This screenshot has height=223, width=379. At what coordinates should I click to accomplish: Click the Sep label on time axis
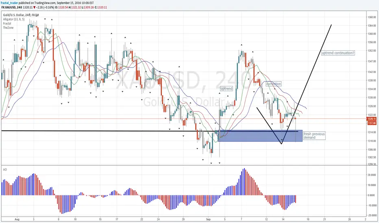209,219
